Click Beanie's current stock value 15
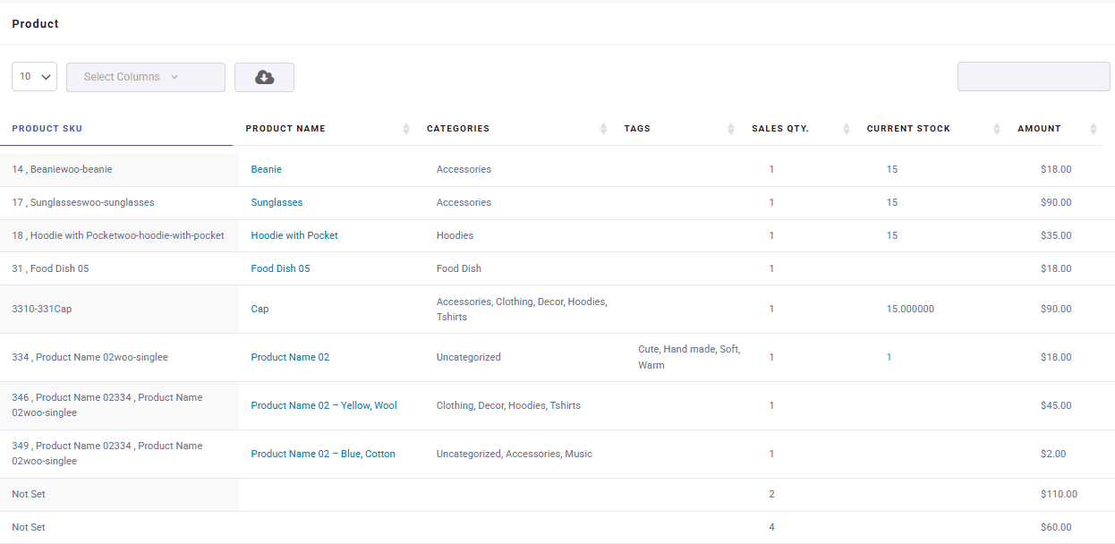The height and width of the screenshot is (544, 1115). [892, 169]
